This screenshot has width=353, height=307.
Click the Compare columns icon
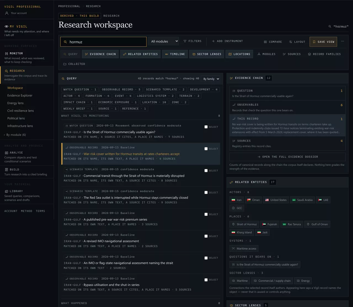(265, 42)
